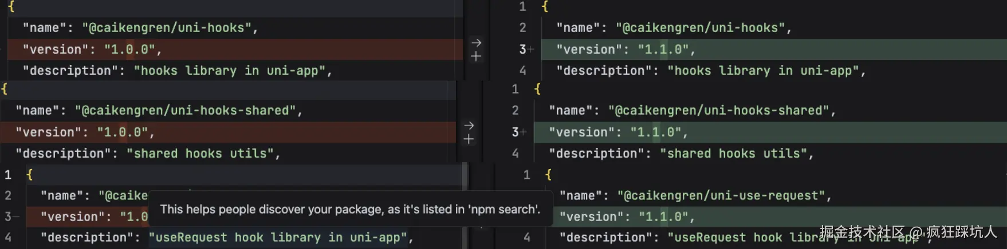Click line number 3 beside uni-hooks version 1.1.0
The height and width of the screenshot is (249, 1007).
pos(522,50)
